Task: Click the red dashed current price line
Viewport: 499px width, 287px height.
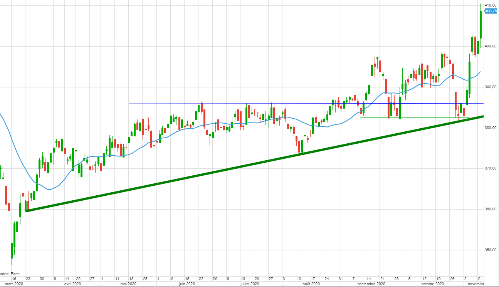Action: [x=231, y=11]
